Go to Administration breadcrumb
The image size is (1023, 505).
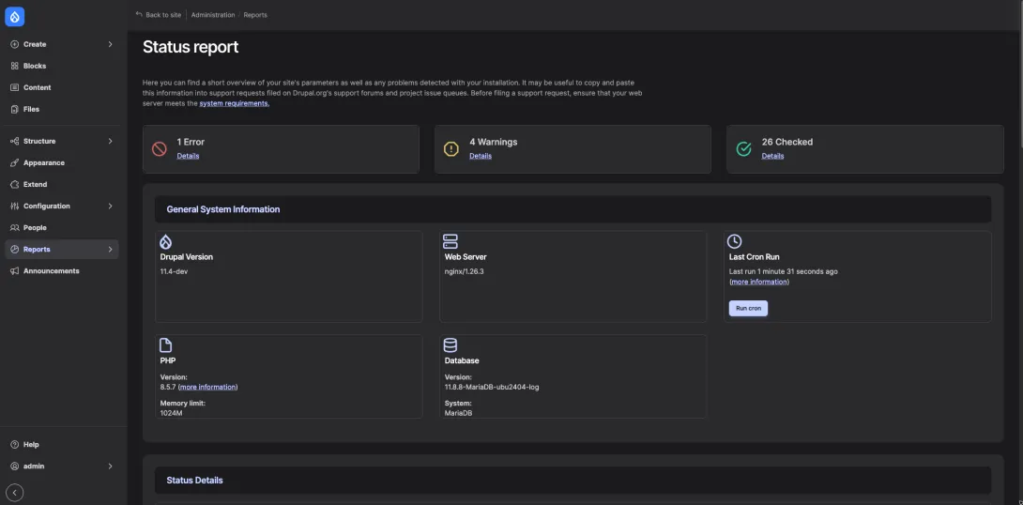[213, 15]
